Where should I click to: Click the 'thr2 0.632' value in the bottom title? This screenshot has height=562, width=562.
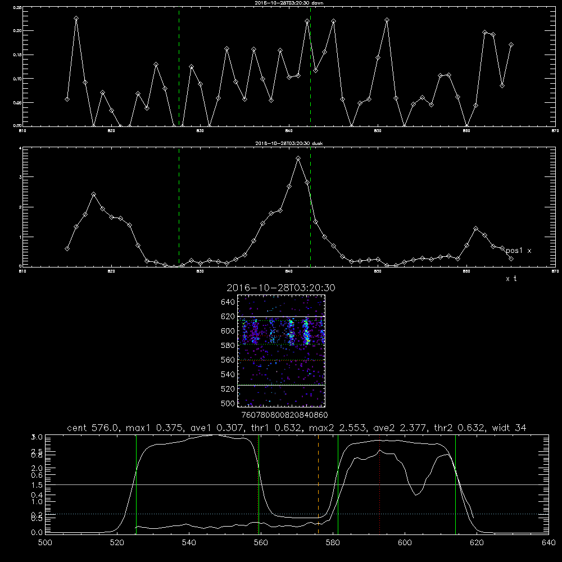coord(460,428)
